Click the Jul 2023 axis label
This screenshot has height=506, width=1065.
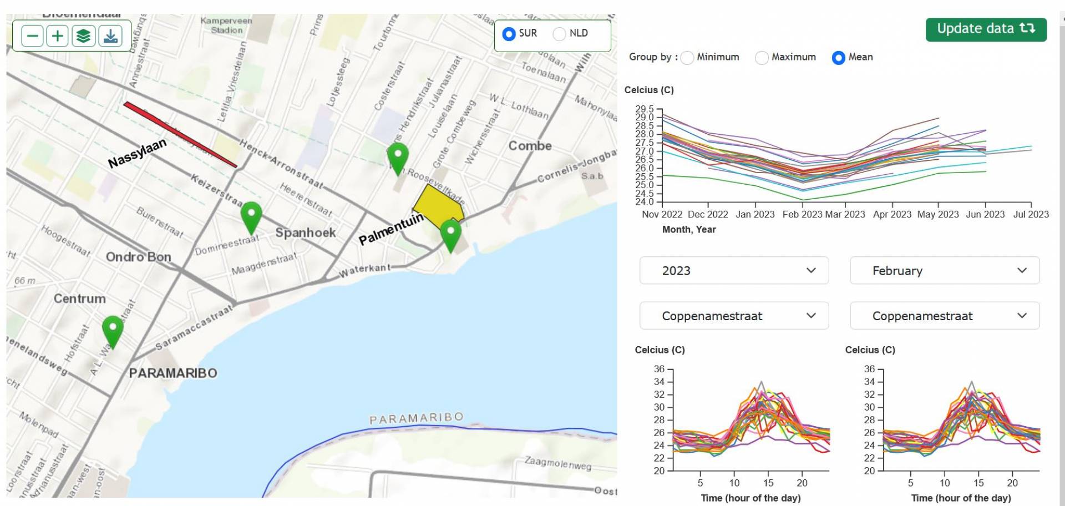[1031, 214]
